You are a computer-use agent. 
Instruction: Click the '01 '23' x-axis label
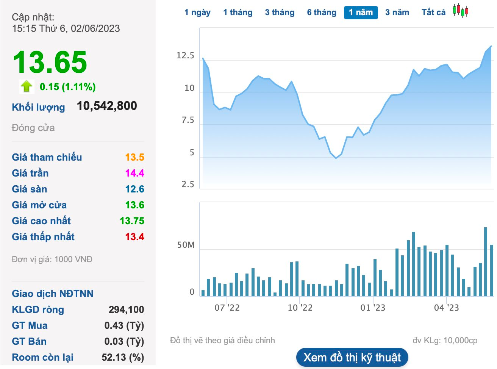[x=373, y=308]
